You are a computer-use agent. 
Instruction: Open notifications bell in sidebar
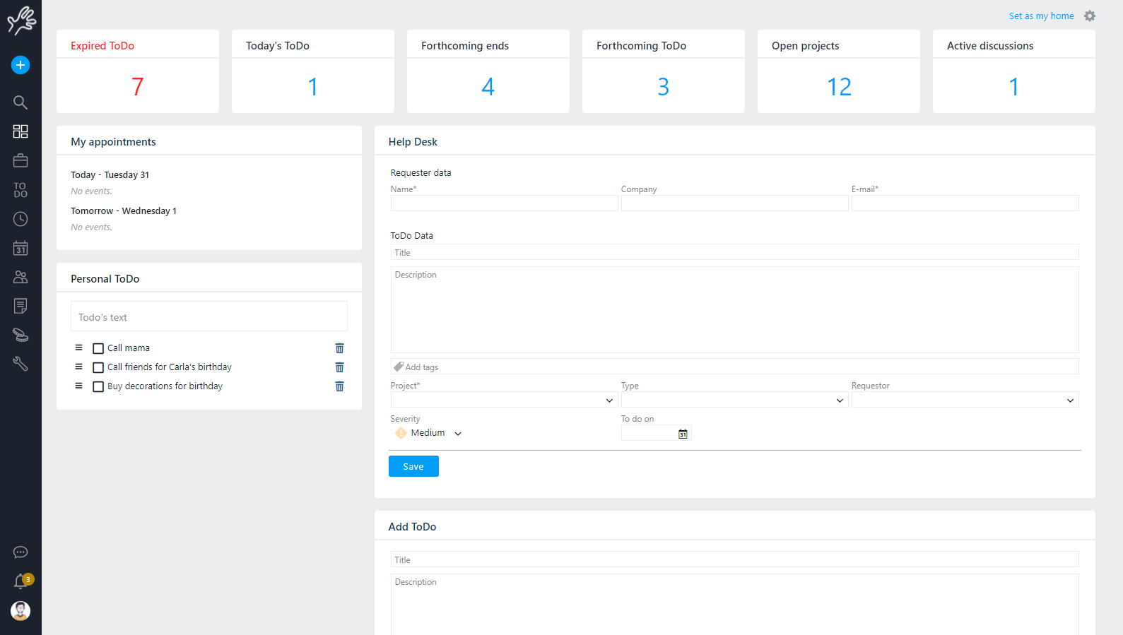[20, 581]
